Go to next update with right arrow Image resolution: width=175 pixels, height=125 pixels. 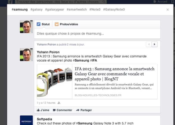click(155, 44)
